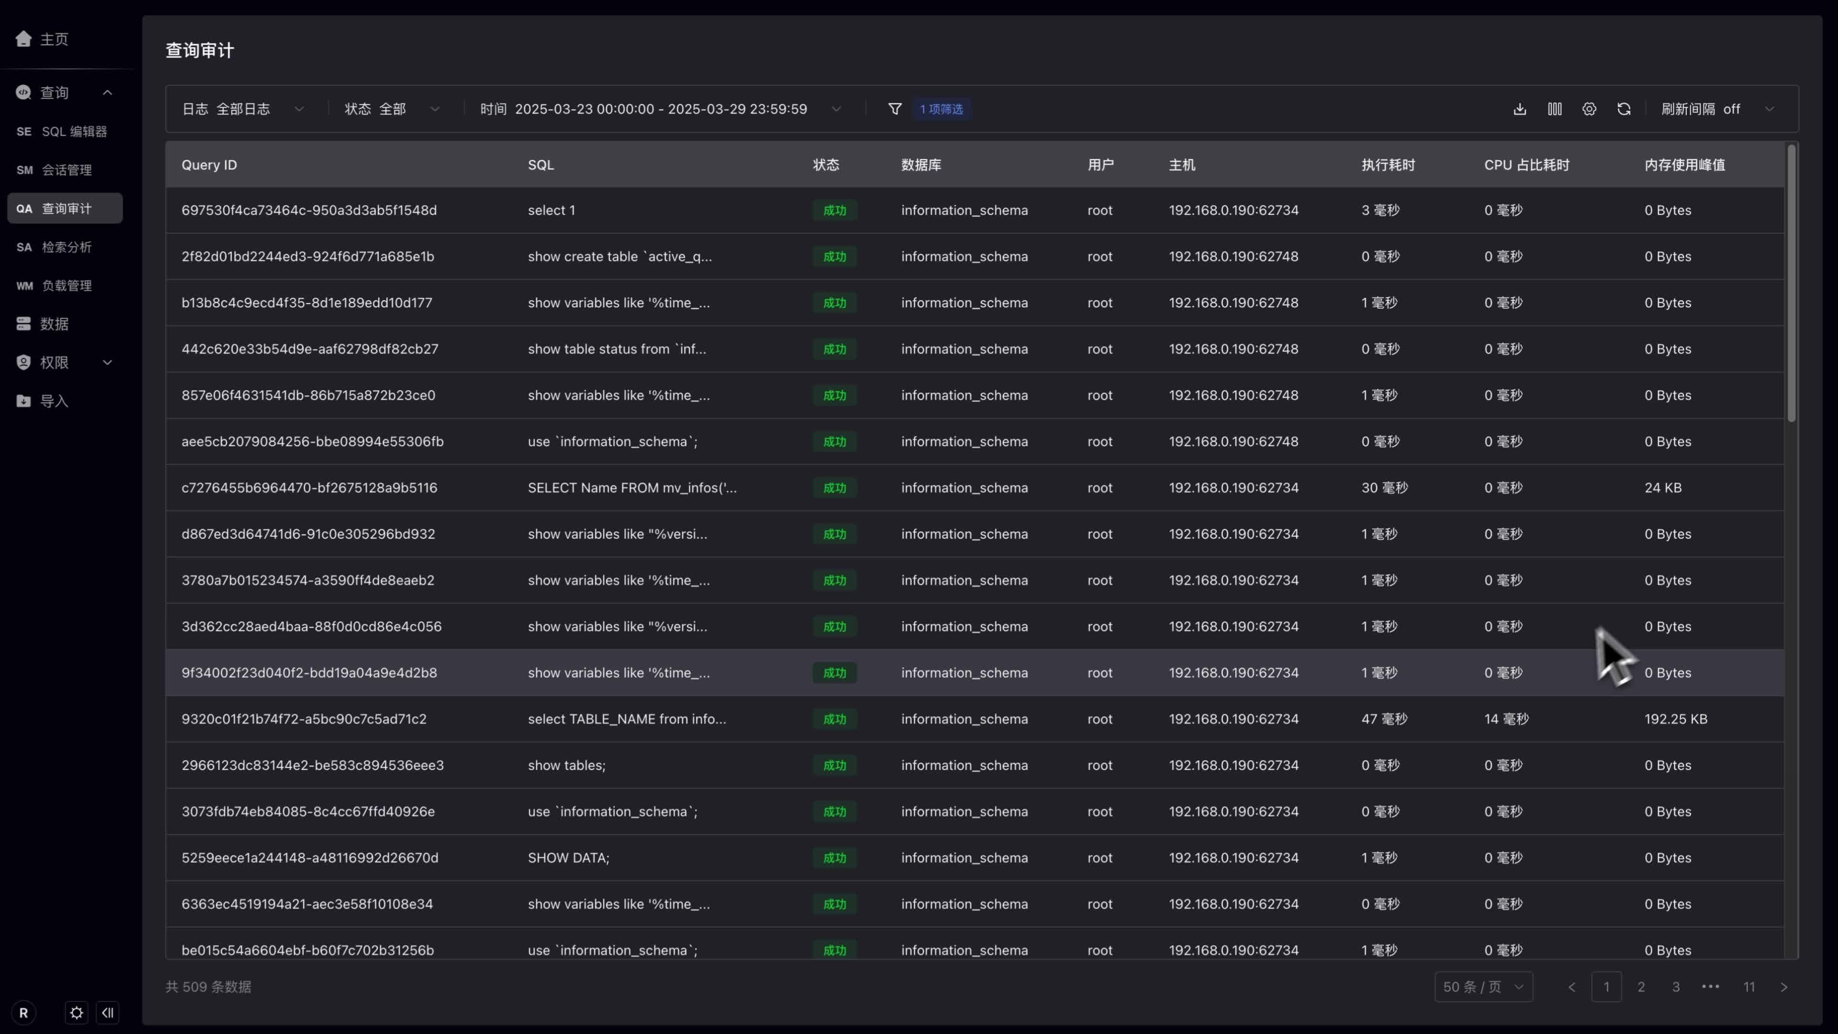Expand the 权限 menu group
The image size is (1838, 1034).
pos(108,362)
